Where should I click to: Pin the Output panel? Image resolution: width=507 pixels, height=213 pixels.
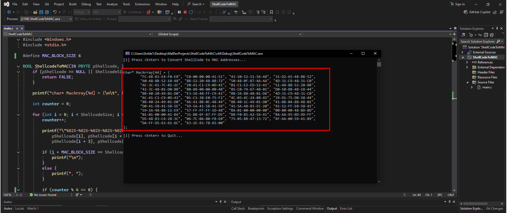449,202
